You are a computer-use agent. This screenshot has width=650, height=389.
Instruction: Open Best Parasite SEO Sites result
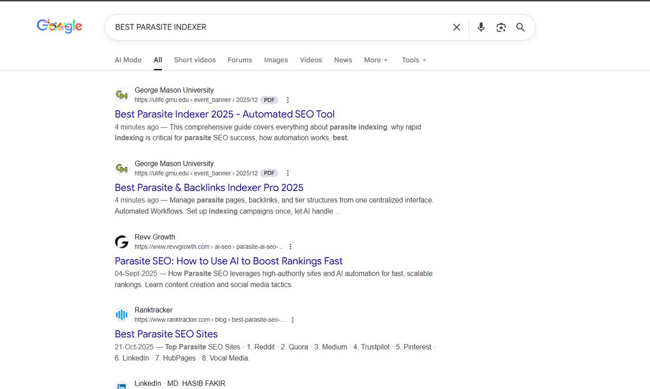(166, 334)
